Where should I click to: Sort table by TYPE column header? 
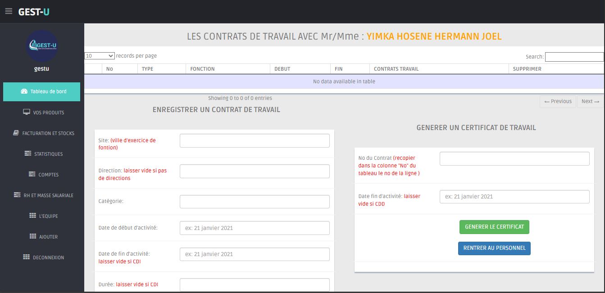(x=148, y=69)
